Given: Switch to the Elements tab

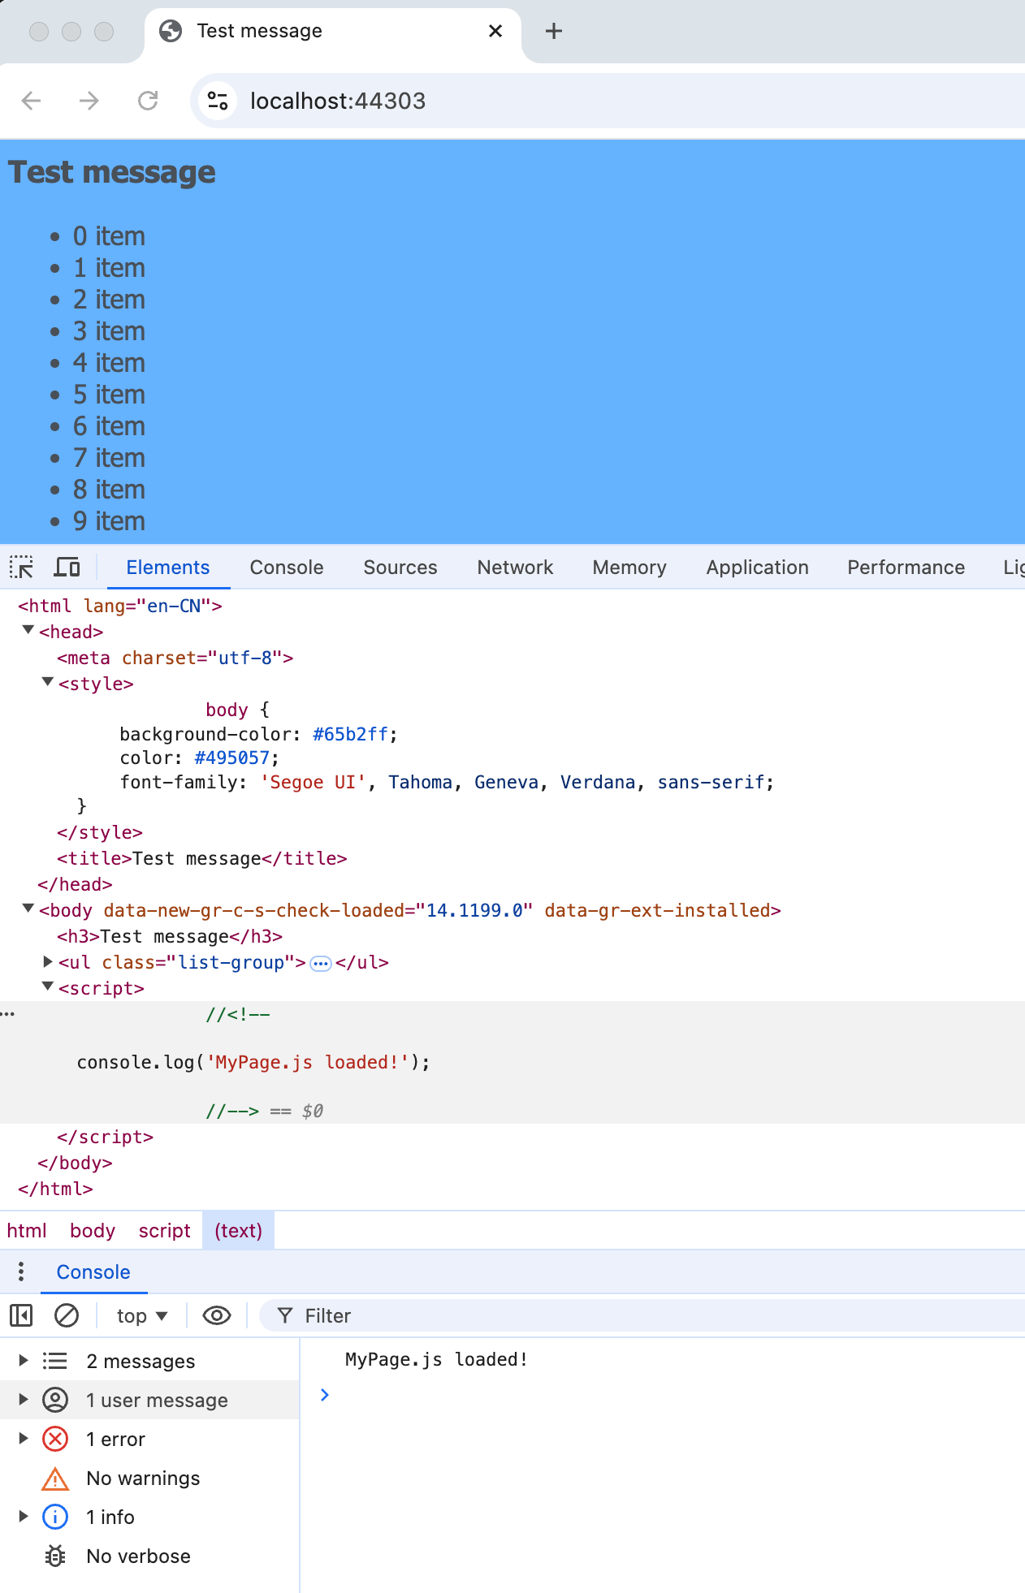Looking at the screenshot, I should pyautogui.click(x=168, y=567).
